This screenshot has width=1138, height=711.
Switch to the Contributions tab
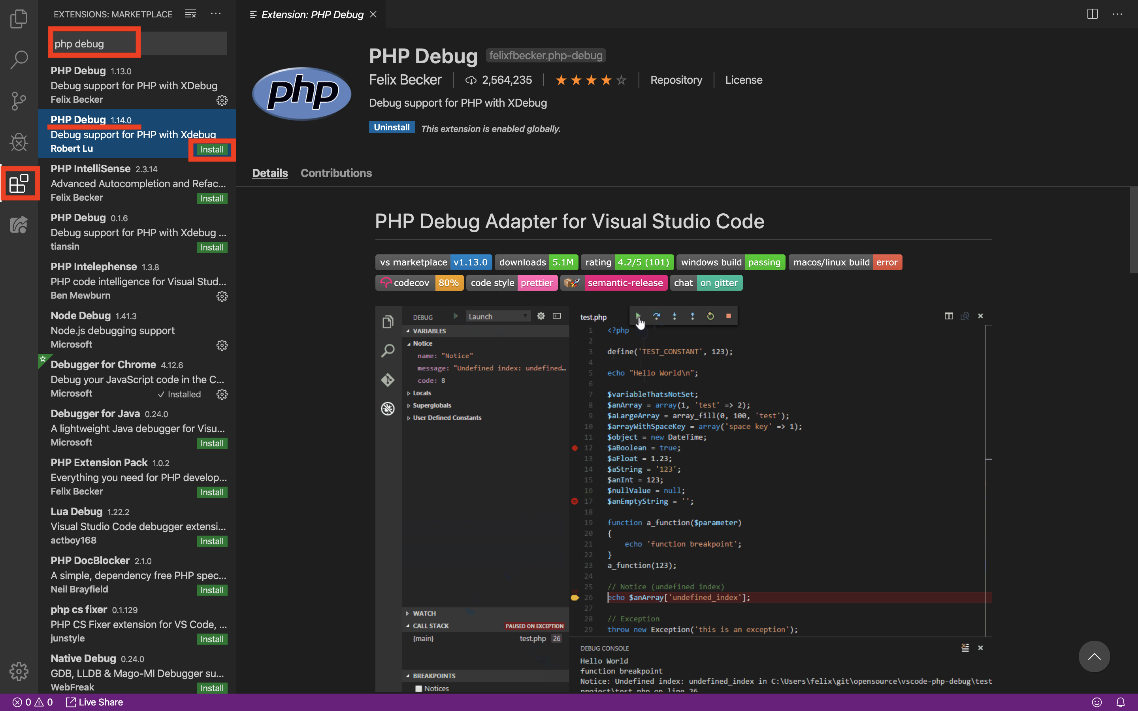click(336, 173)
